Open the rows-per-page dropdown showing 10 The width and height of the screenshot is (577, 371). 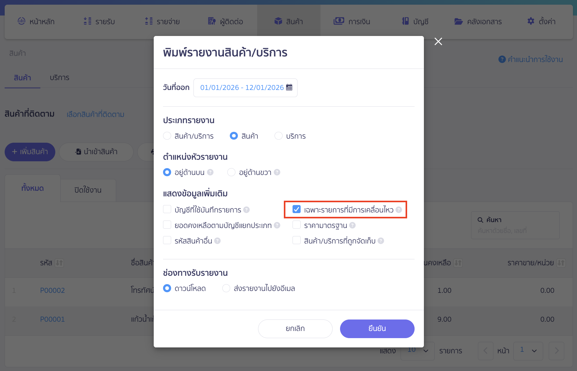click(x=418, y=351)
